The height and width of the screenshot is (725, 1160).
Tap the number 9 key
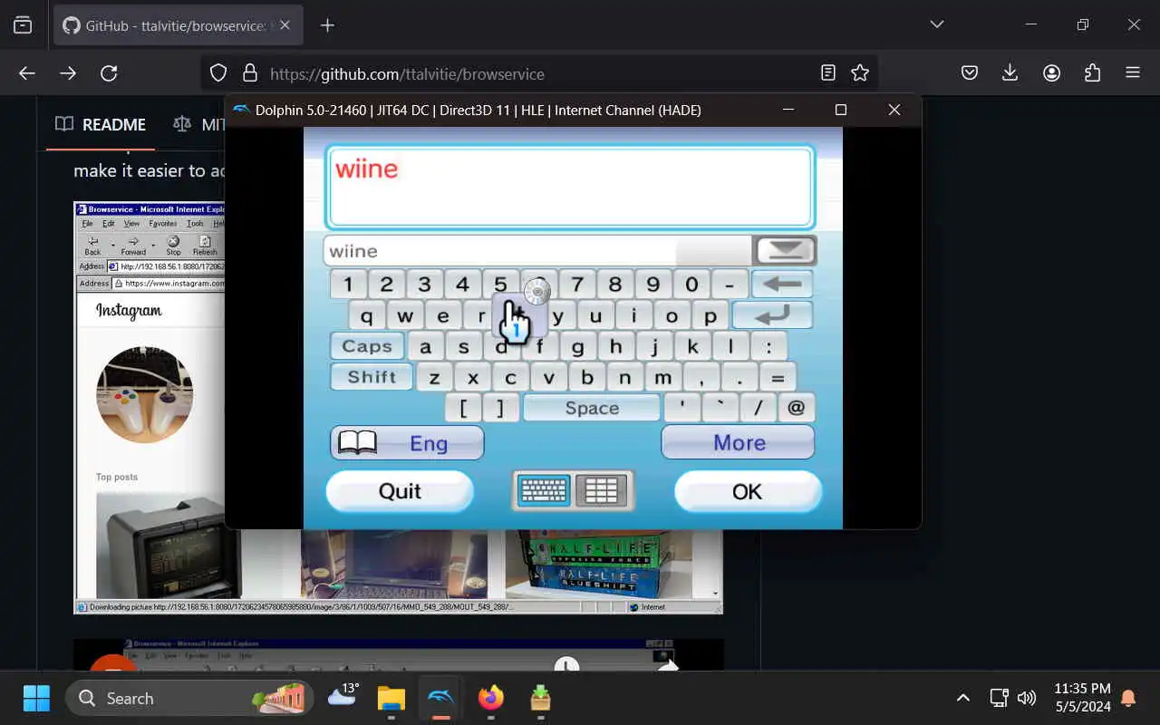(653, 284)
